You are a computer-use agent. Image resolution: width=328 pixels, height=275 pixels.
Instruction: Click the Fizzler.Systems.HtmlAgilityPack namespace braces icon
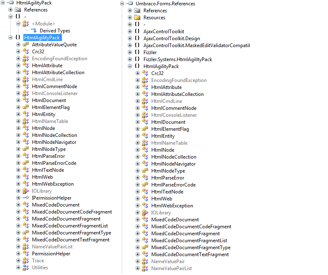click(137, 59)
